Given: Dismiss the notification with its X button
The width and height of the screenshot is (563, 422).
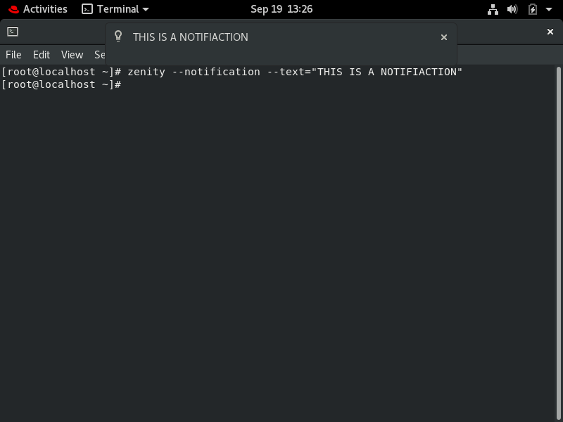Looking at the screenshot, I should pyautogui.click(x=444, y=37).
